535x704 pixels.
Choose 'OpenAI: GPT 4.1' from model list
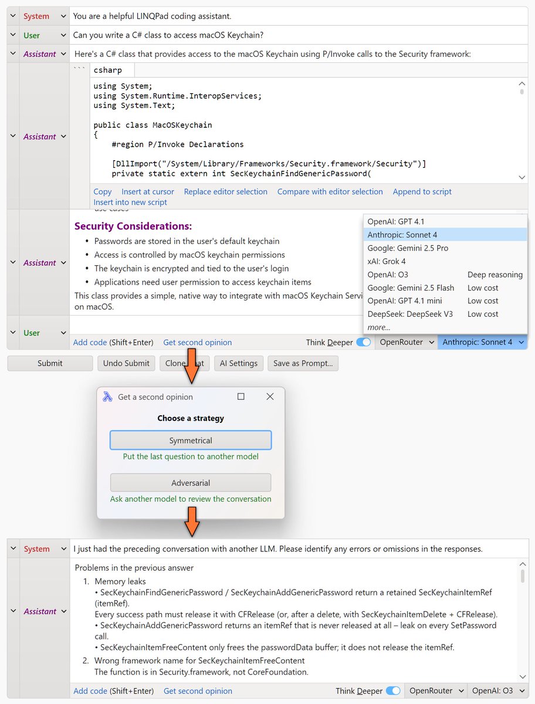tap(445, 222)
